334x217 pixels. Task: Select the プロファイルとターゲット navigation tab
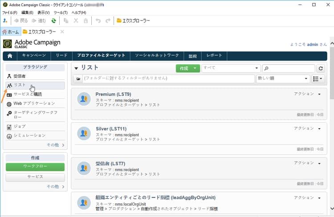(x=101, y=55)
